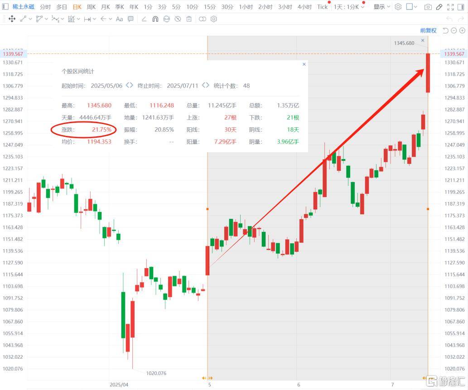468x390 pixels.
Task: Close the 个股区间统计 statistics popup
Action: click(304, 64)
